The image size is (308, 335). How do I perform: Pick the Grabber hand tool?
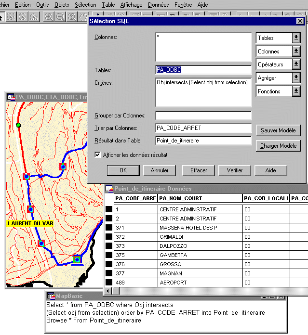(83, 17)
